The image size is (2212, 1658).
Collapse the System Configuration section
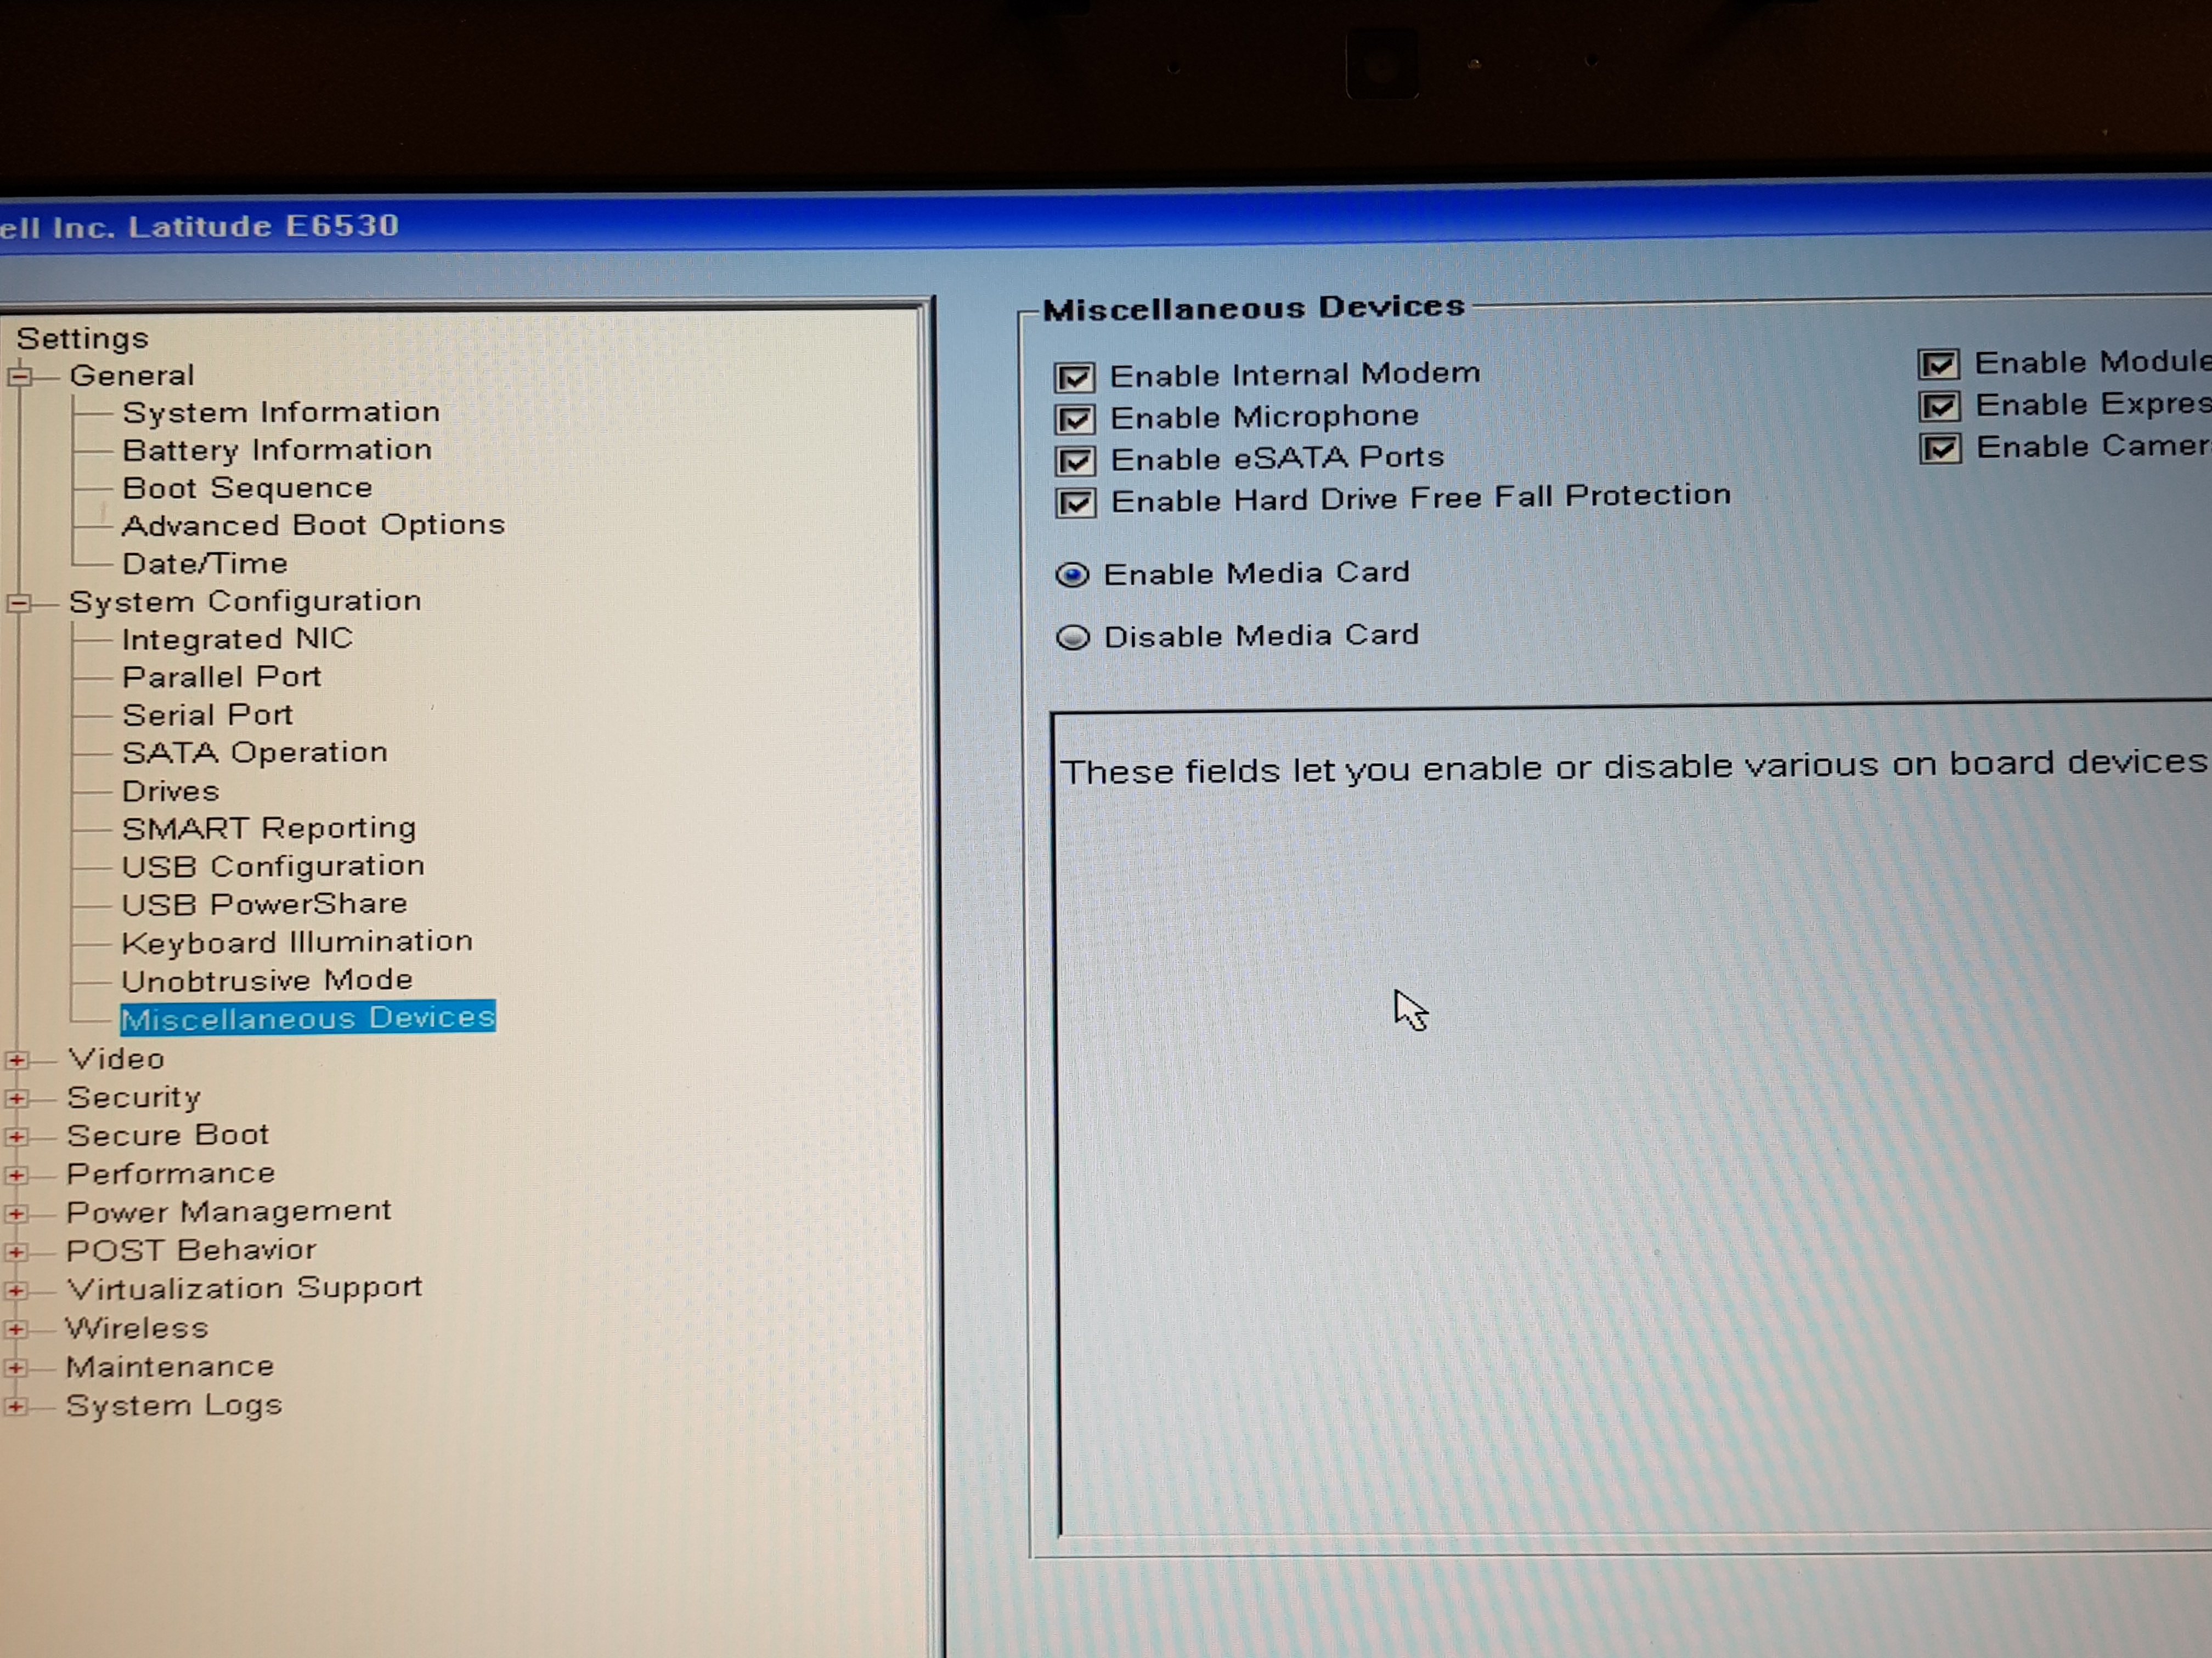(19, 604)
